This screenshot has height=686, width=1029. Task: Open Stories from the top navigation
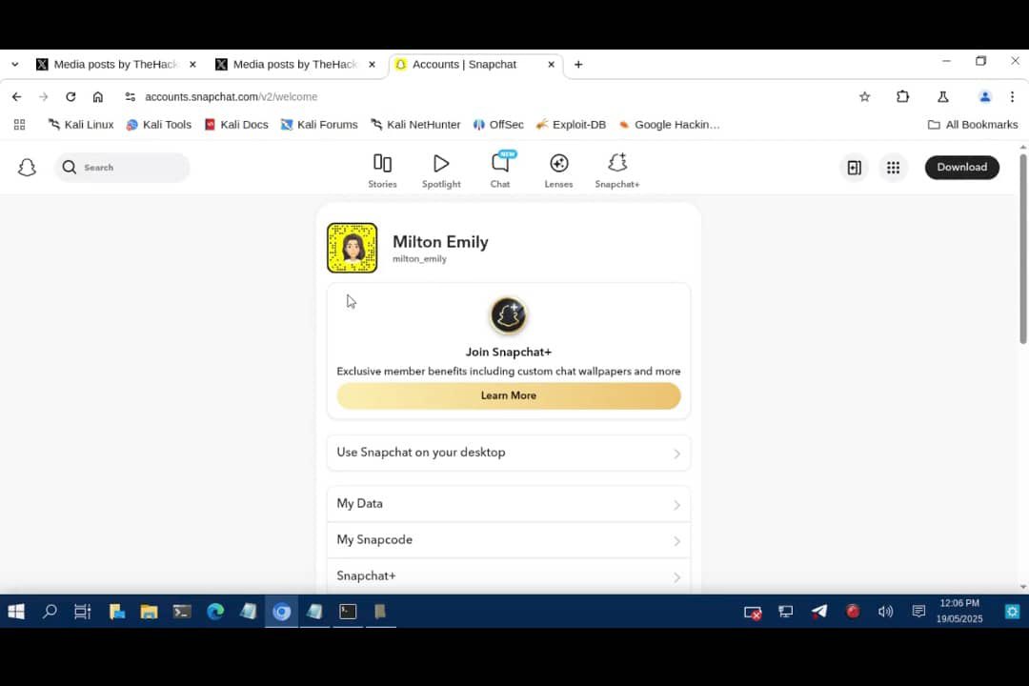pyautogui.click(x=382, y=171)
